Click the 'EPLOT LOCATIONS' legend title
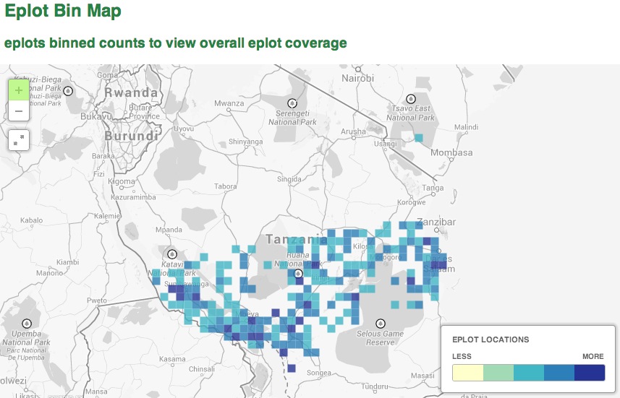 point(491,339)
